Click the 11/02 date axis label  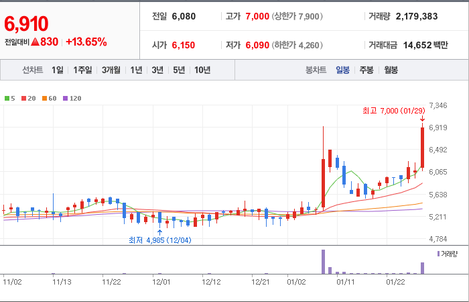(x=13, y=283)
